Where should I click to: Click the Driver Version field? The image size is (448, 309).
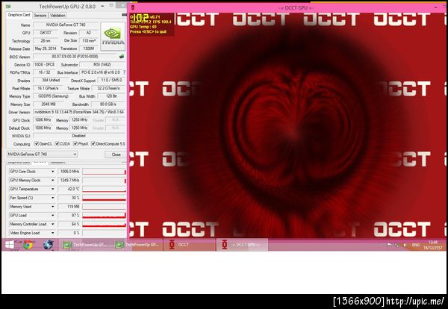pos(79,112)
